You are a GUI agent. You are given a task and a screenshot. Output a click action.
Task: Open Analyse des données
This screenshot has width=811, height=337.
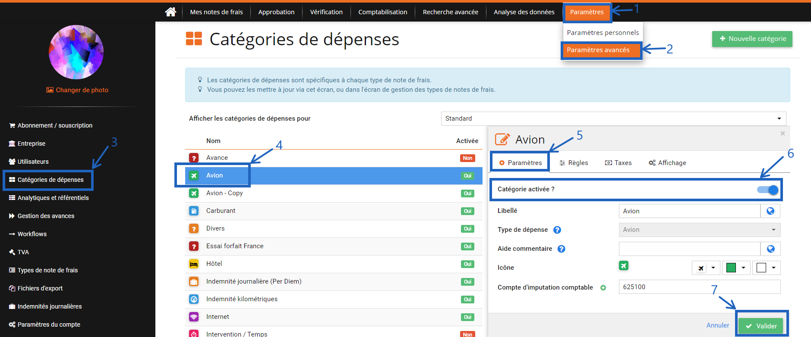click(x=524, y=12)
